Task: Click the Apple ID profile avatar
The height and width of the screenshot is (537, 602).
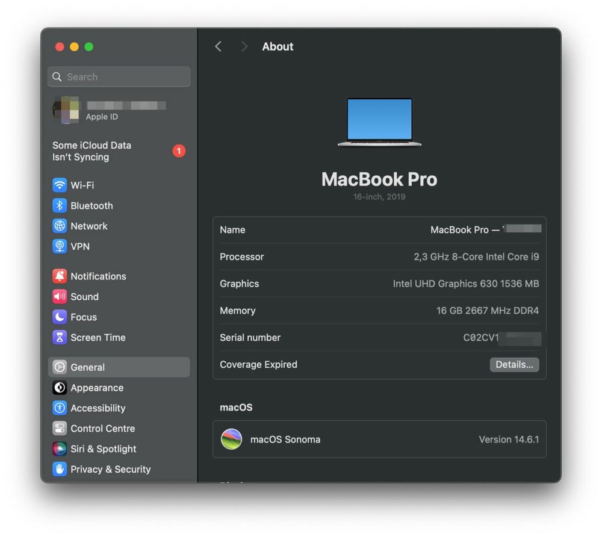Action: coord(66,110)
